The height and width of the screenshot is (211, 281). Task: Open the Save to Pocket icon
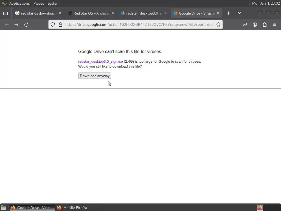pos(245,24)
